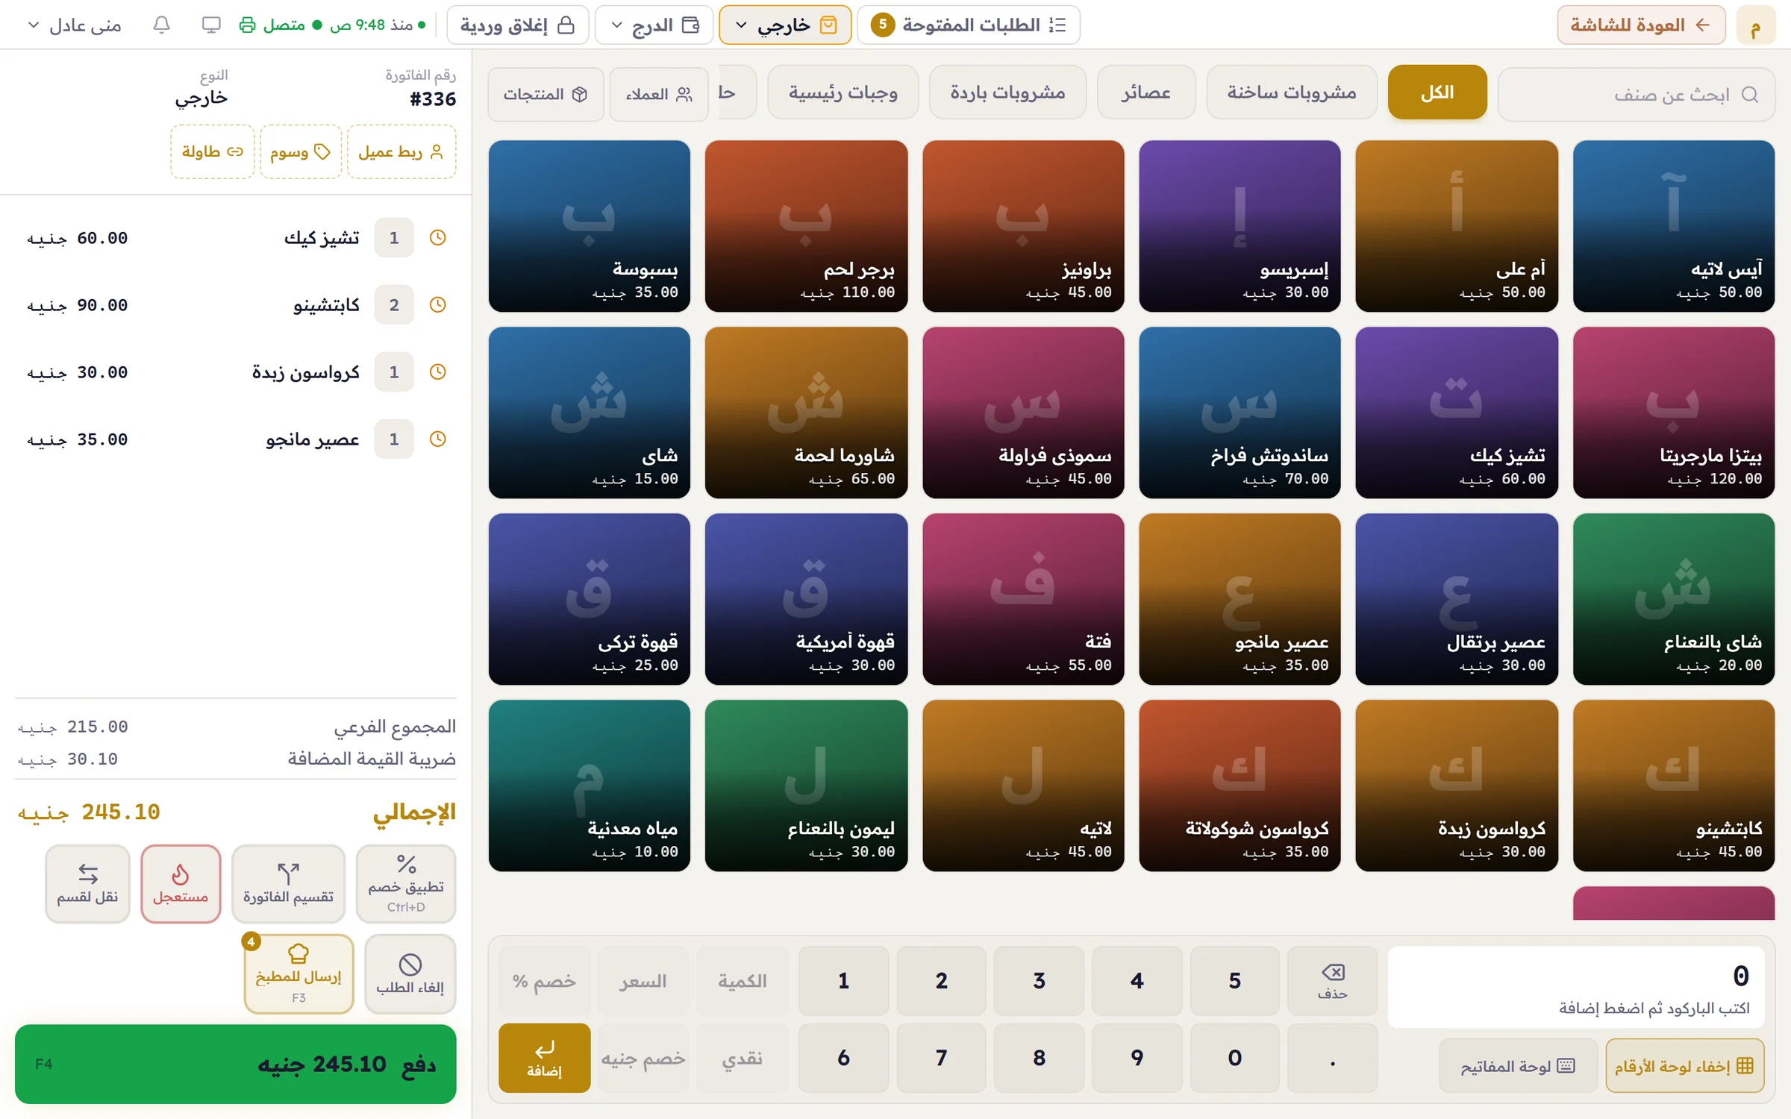Screen dimensions: 1791x1119
Task: Click the clock icon beside كابتشينو row
Action: pos(438,305)
